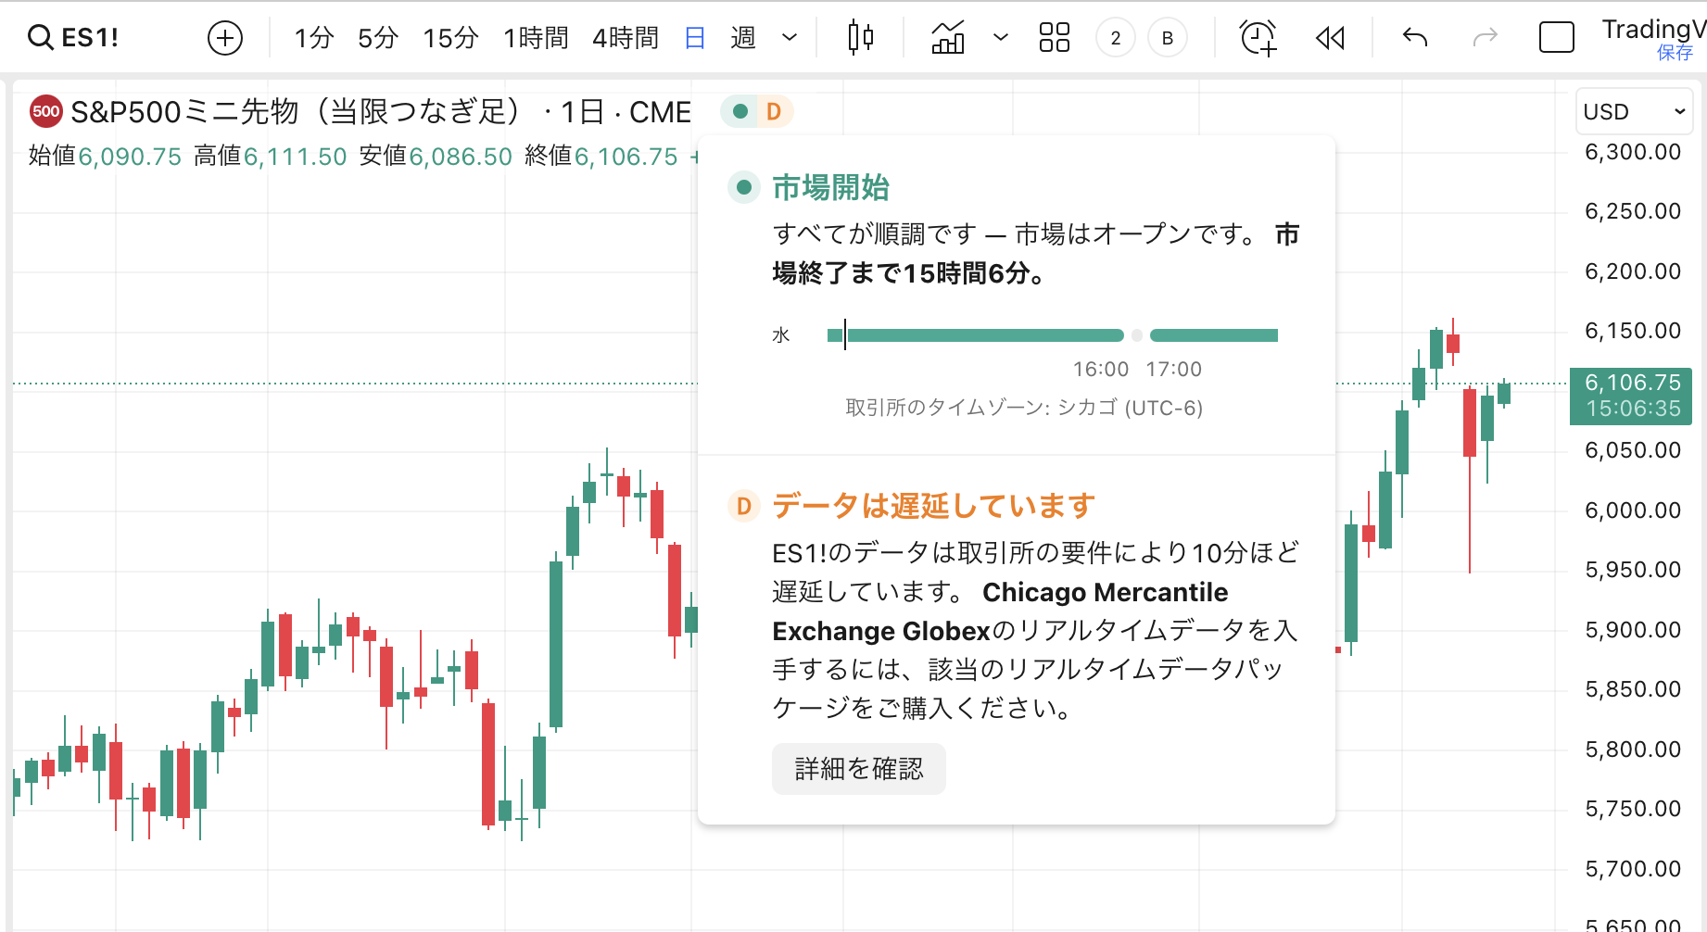The width and height of the screenshot is (1707, 932).
Task: Click the 詳細を確認 button
Action: tap(858, 768)
